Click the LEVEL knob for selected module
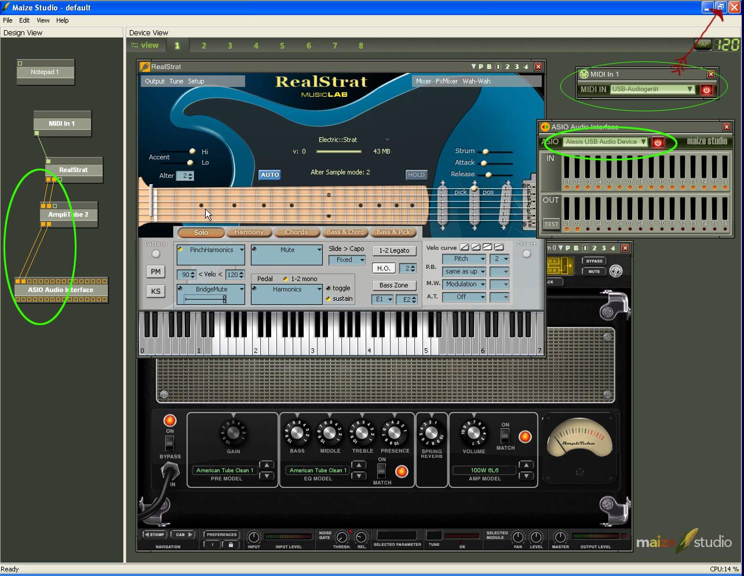Screen dimensions: 744x576 (536, 537)
